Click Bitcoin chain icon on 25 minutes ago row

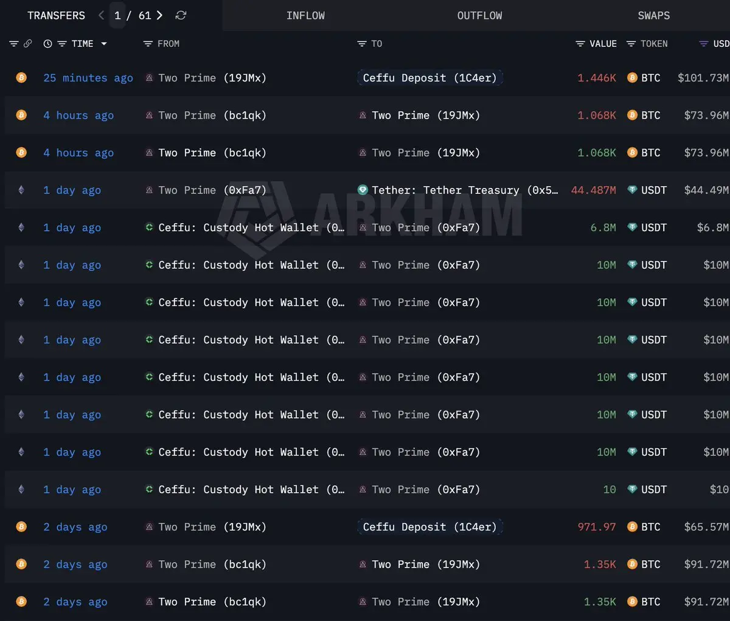pyautogui.click(x=21, y=77)
